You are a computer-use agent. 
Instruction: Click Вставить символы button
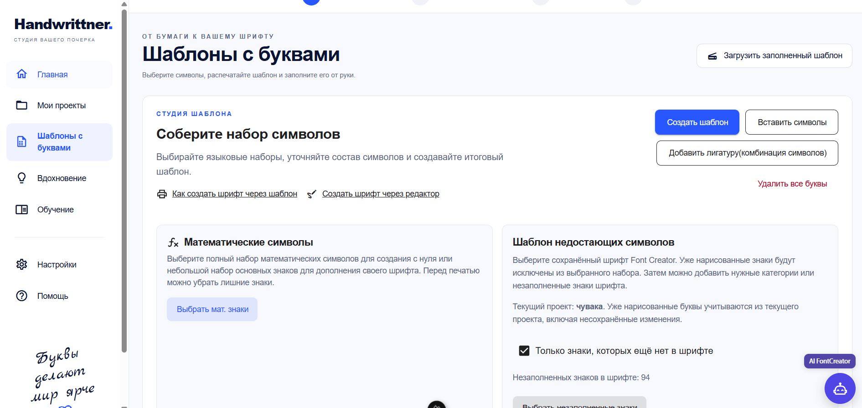tap(791, 122)
